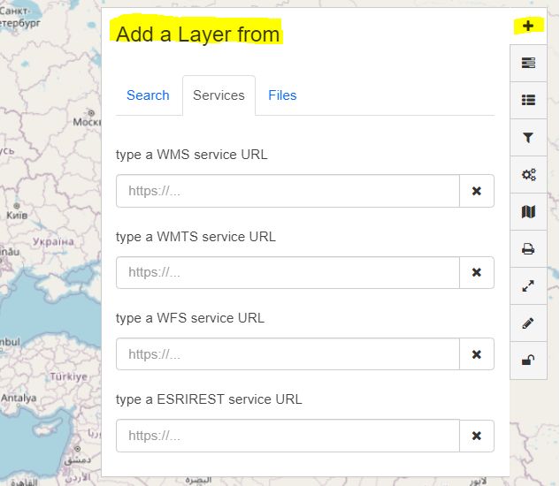Clear the ESRIREST URL with X button
This screenshot has height=486, width=560.
(x=477, y=436)
